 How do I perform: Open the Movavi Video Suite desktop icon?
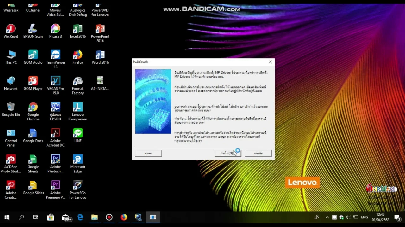tap(55, 10)
